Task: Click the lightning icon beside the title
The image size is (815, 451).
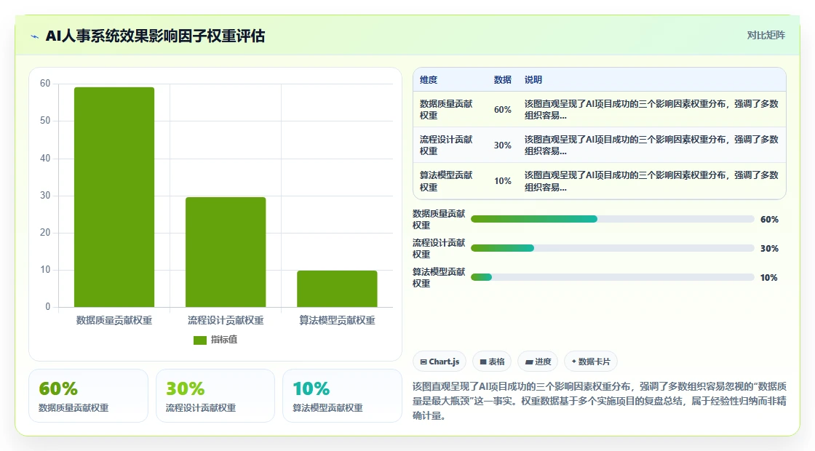Action: pos(35,36)
